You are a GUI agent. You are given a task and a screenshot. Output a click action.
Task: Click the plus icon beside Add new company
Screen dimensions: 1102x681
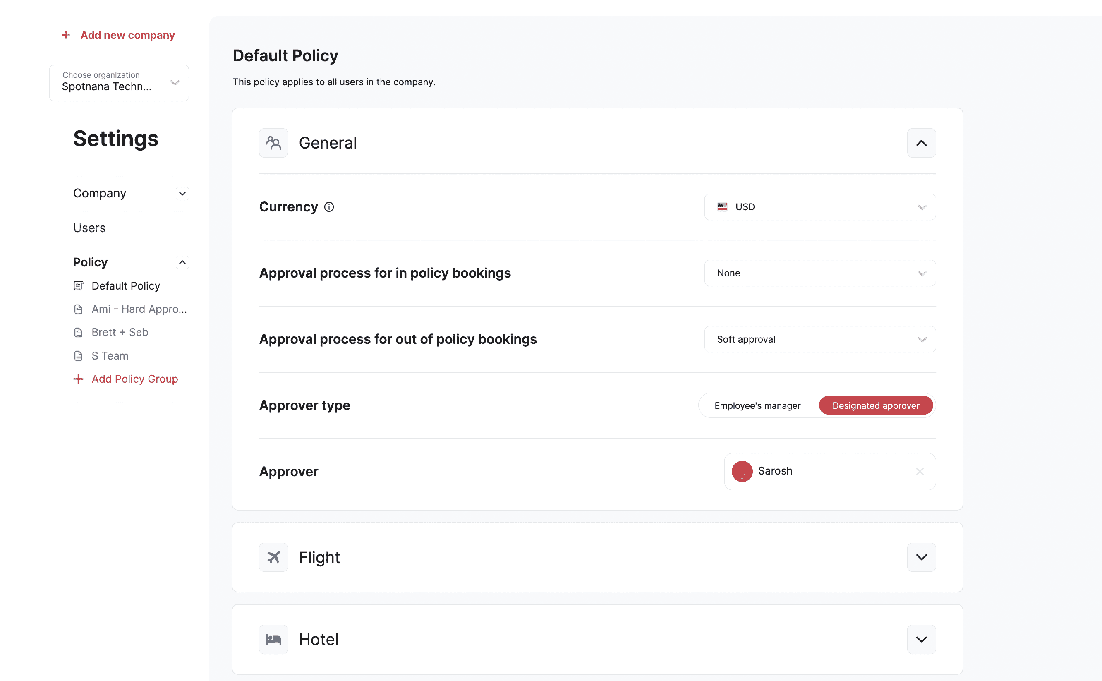66,35
